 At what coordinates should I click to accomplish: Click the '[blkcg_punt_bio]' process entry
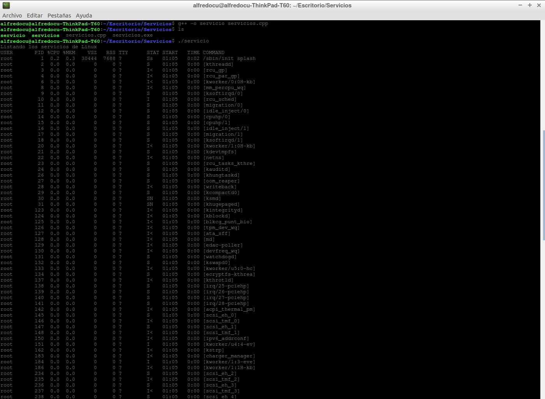click(228, 222)
